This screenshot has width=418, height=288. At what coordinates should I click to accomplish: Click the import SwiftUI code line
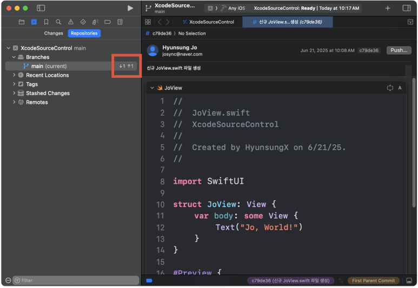tap(209, 181)
